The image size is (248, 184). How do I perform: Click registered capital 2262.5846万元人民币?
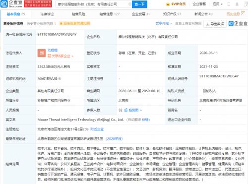tap(54, 66)
